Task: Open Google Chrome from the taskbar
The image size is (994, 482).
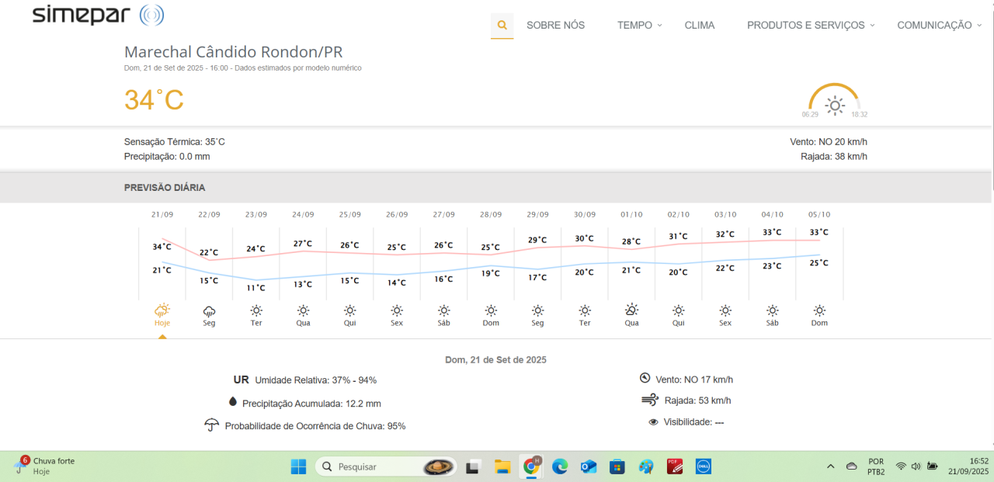Action: pyautogui.click(x=532, y=466)
